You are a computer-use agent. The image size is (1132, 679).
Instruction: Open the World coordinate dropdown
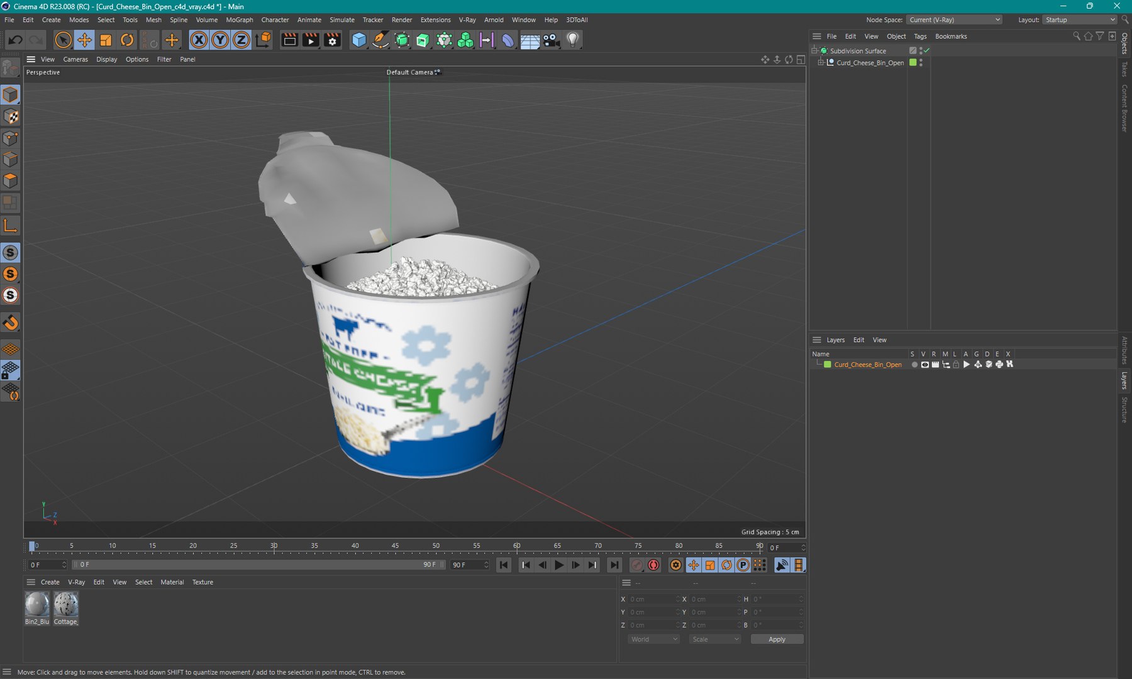pyautogui.click(x=654, y=639)
